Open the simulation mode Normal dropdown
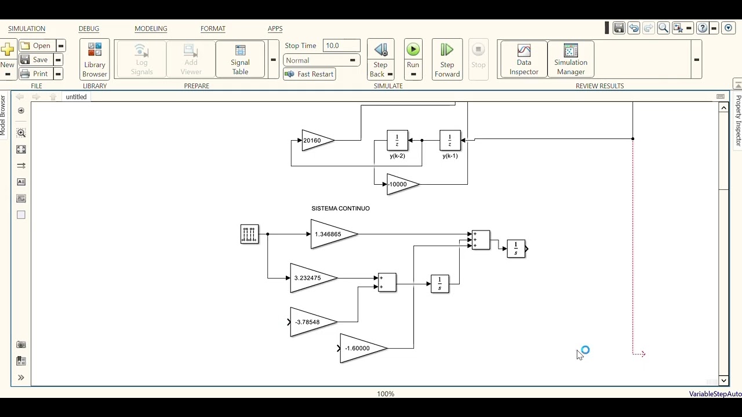Image resolution: width=742 pixels, height=417 pixels. [x=321, y=60]
